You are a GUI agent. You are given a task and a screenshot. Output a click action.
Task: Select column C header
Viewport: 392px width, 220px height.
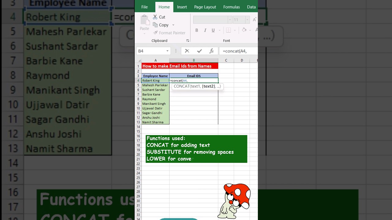click(x=226, y=61)
